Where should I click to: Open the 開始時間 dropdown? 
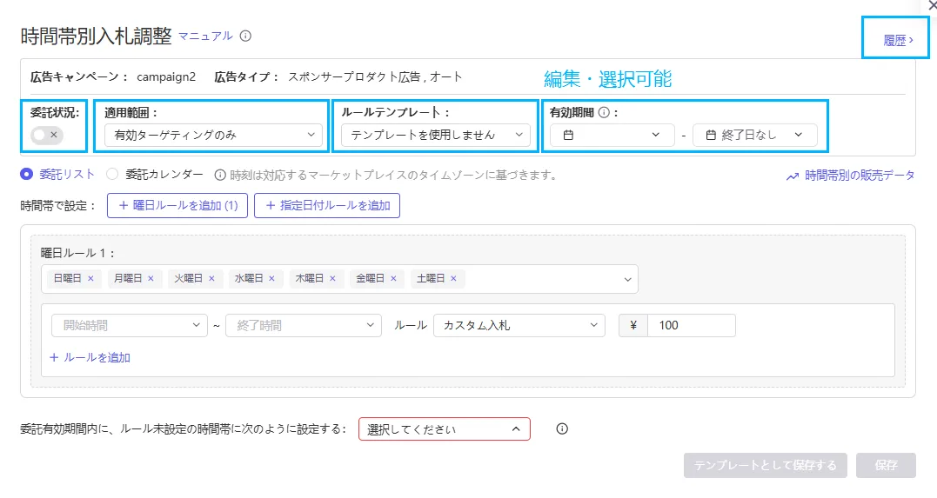click(130, 325)
